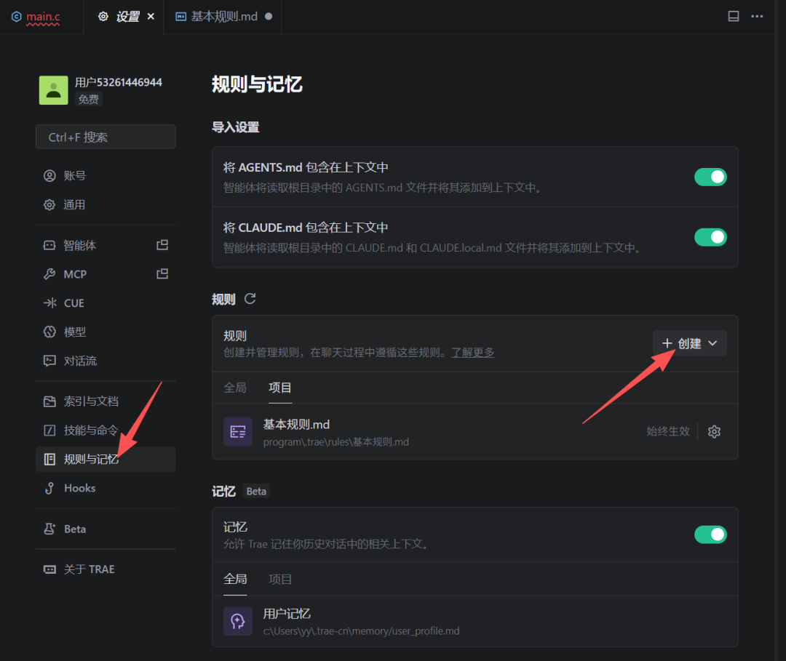Open the 通用 settings section
The width and height of the screenshot is (786, 661).
point(106,205)
